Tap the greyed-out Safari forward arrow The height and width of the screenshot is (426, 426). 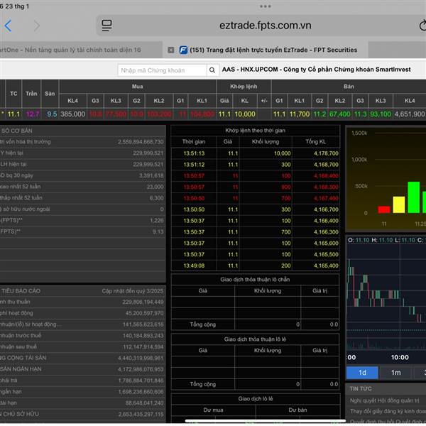pos(37,26)
